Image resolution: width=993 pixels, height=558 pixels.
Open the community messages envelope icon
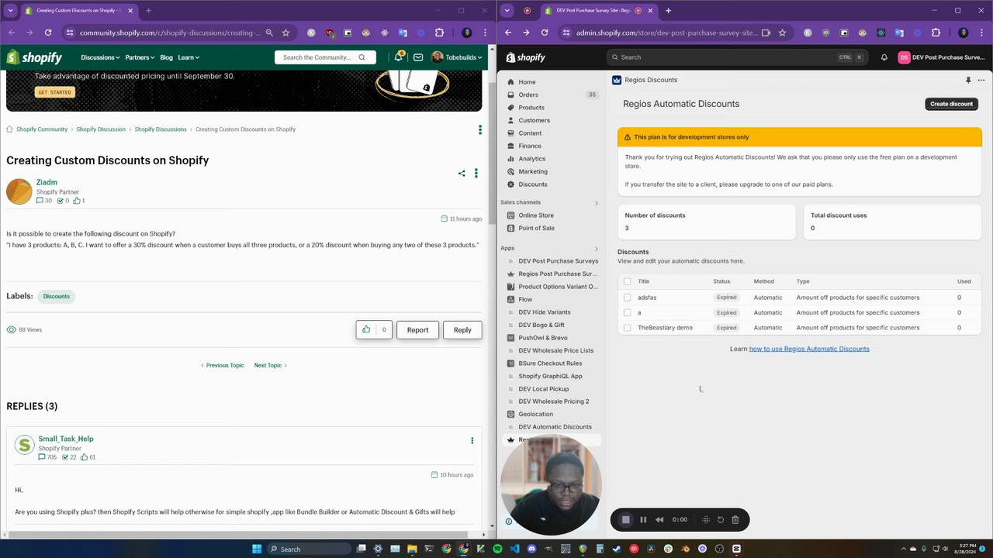[x=418, y=57]
